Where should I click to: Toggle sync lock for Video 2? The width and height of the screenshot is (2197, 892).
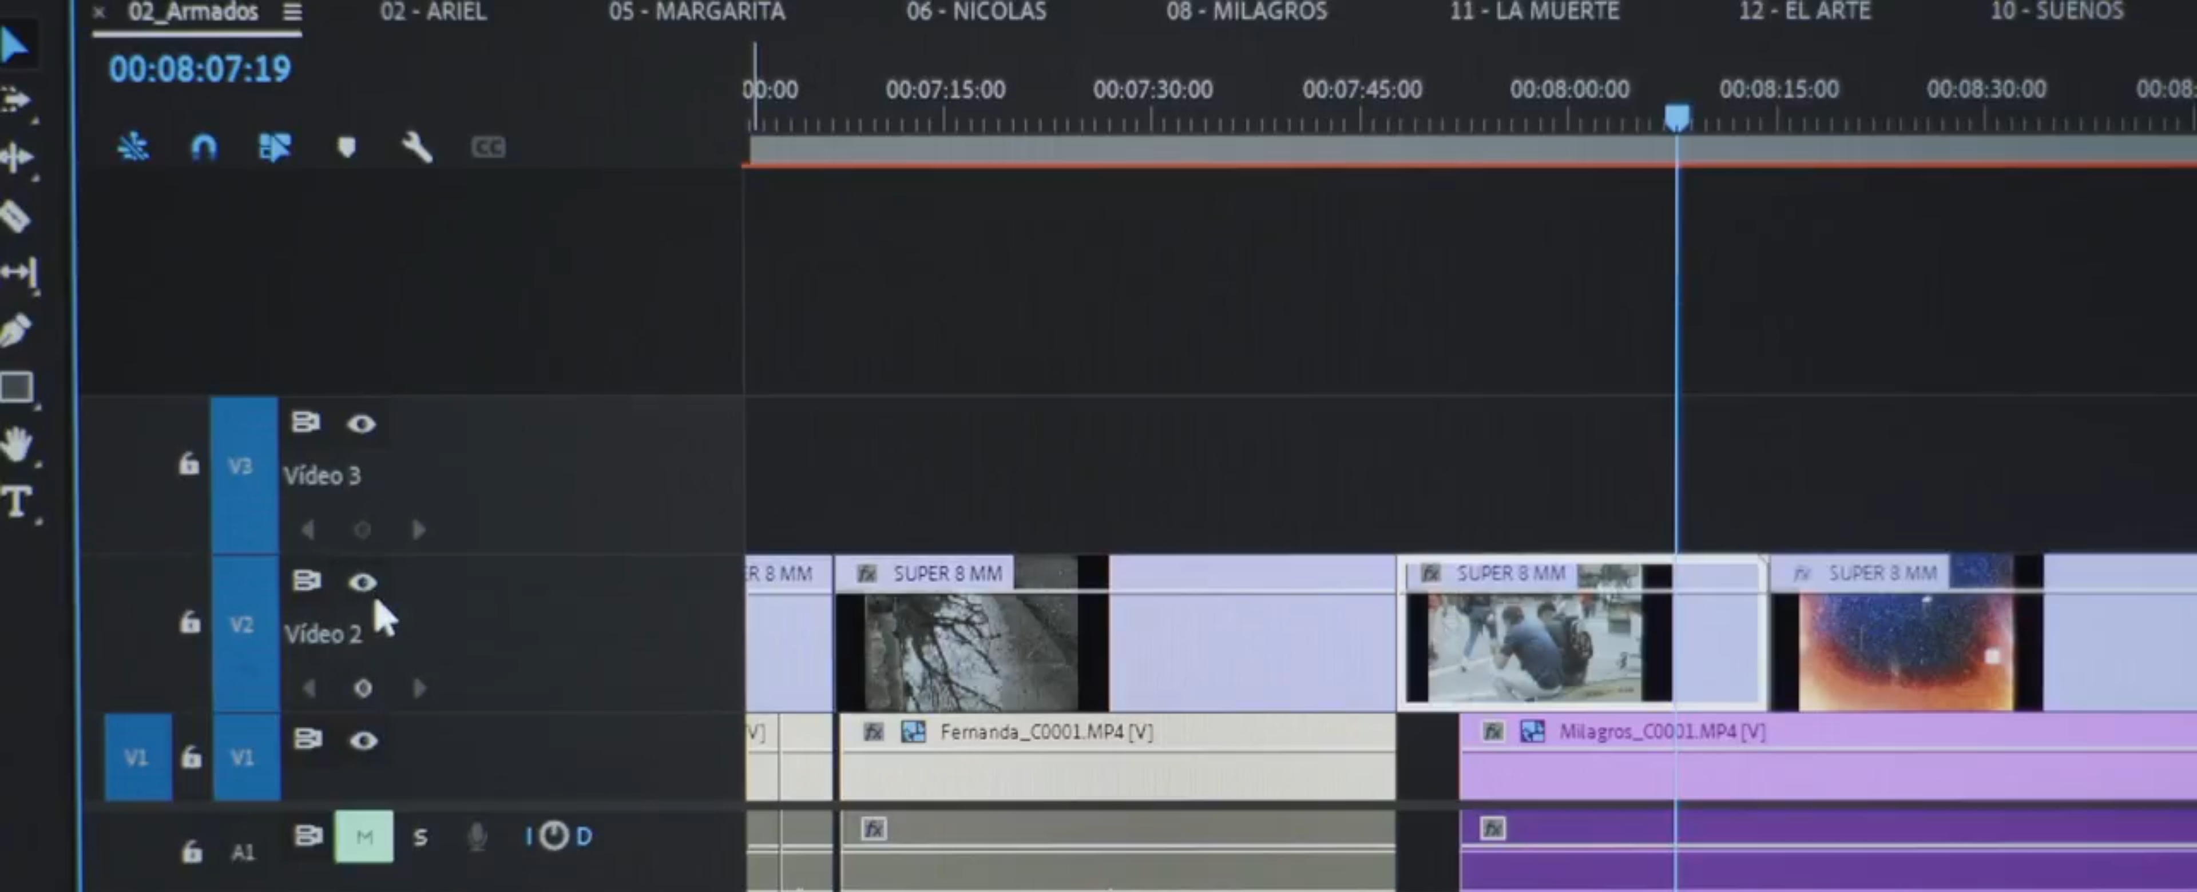307,581
